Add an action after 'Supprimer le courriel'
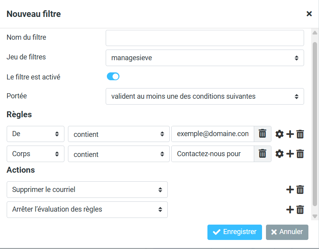Screen dimensions: 319x249 point(290,189)
